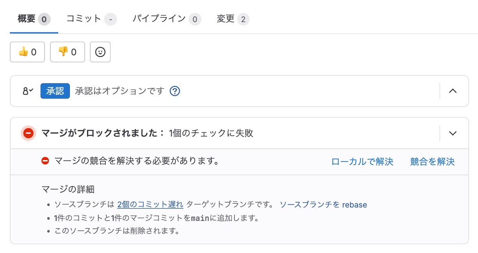Click the approvers person icon
The image size is (478, 253).
coord(28,91)
